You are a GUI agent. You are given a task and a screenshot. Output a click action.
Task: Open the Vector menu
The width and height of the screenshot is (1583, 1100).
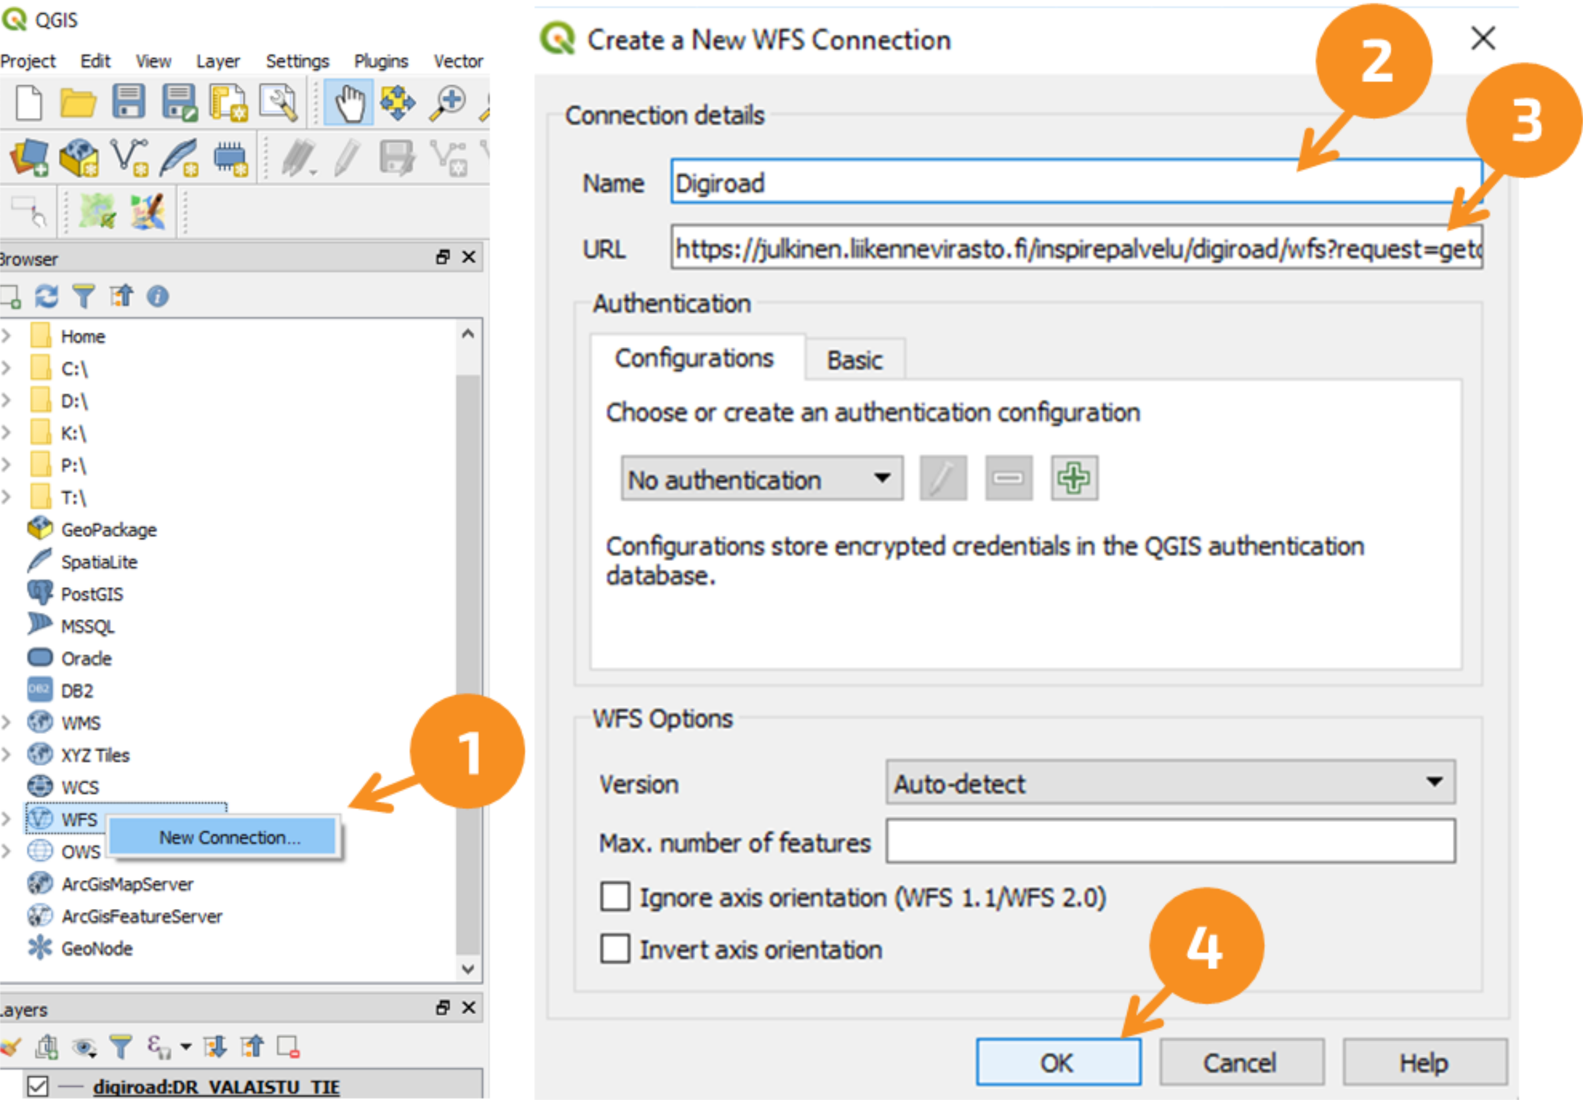pyautogui.click(x=458, y=61)
